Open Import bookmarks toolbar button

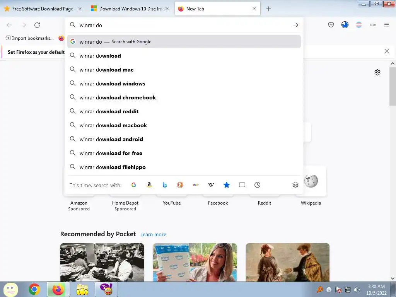[x=29, y=38]
